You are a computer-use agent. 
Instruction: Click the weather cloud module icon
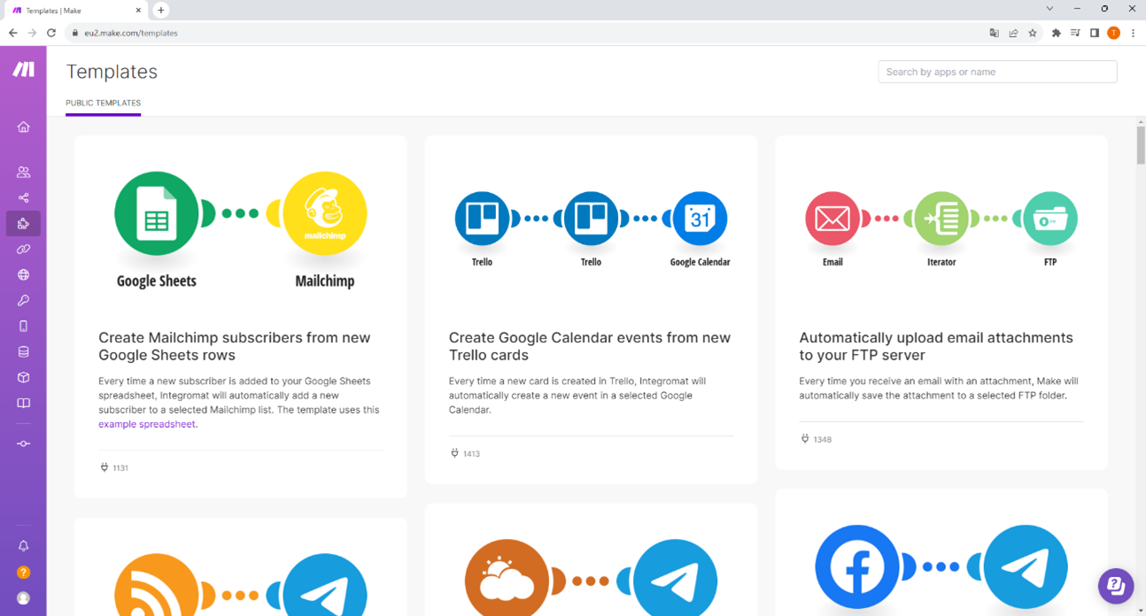tap(507, 578)
